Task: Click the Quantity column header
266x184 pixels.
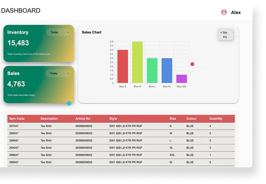Action: pos(216,119)
